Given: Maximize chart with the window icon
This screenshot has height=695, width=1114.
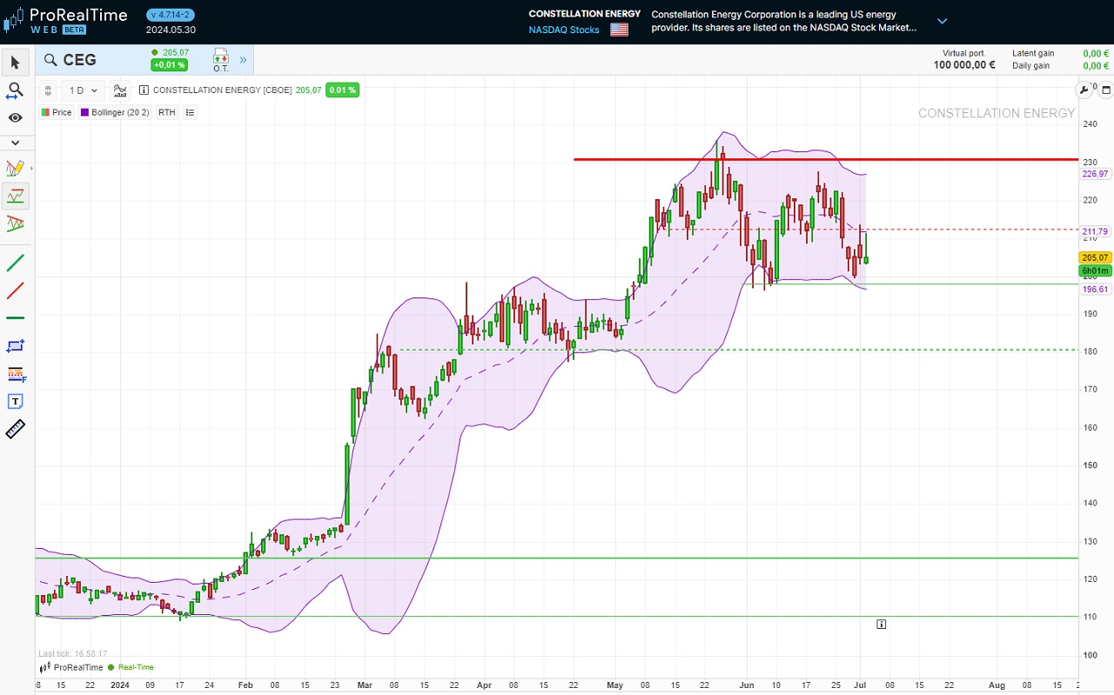Looking at the screenshot, I should (x=1106, y=89).
